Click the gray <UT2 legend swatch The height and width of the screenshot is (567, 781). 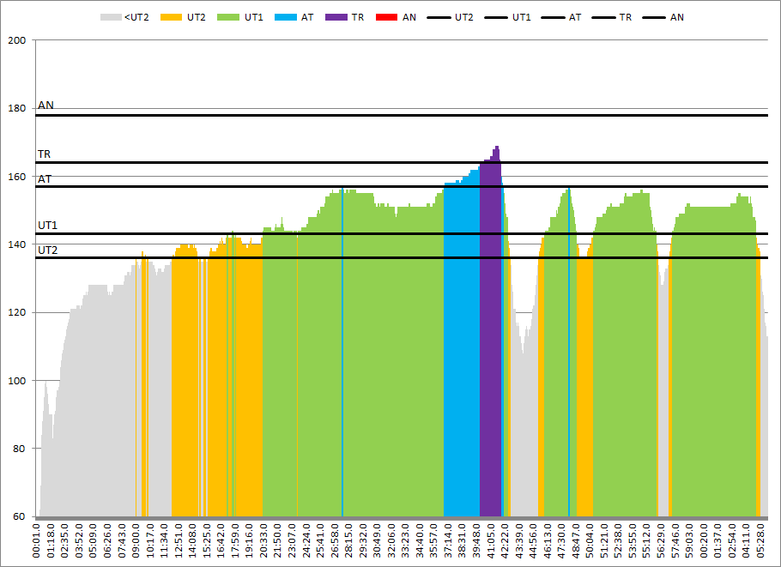pos(111,17)
